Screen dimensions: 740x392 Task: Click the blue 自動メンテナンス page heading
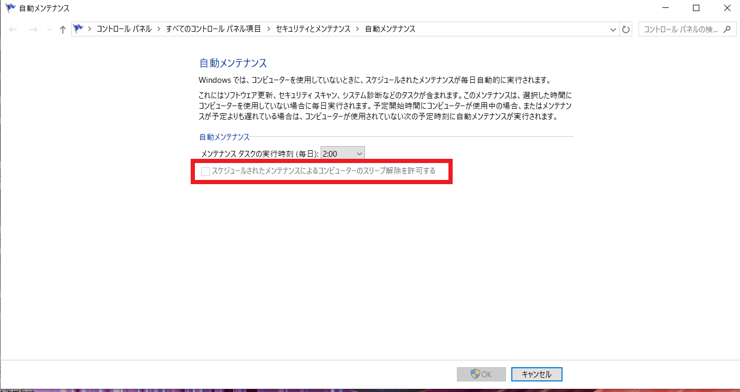click(233, 63)
